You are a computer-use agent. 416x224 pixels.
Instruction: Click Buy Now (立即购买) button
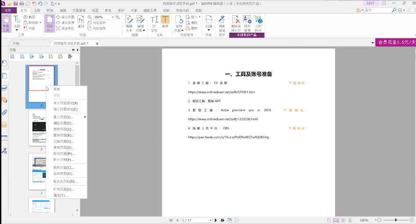[x=258, y=23]
